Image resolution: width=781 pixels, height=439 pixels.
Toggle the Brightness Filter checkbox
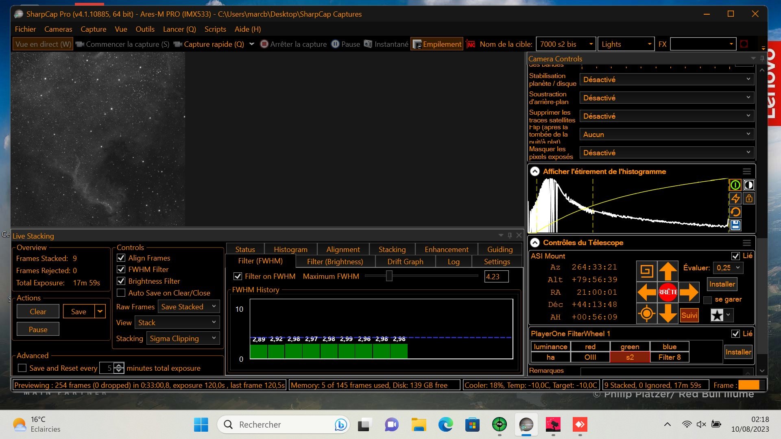(x=121, y=281)
